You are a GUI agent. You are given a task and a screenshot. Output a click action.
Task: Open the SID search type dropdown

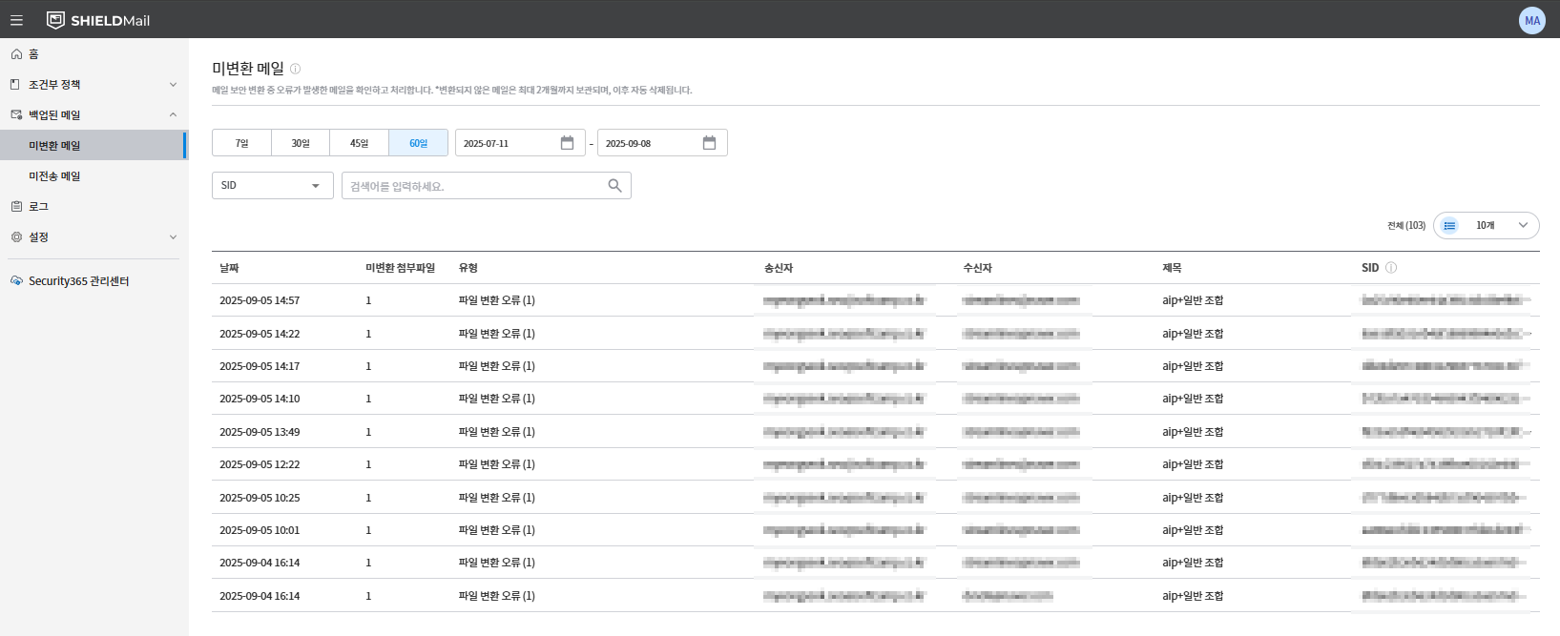click(x=272, y=186)
